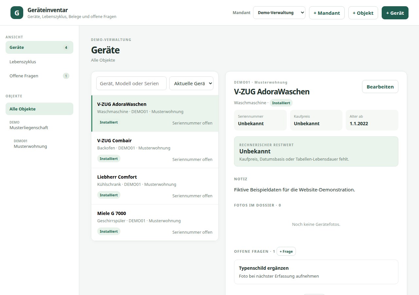This screenshot has width=419, height=295.
Task: Open the Mandant dropdown showing Demo-Verwaltung
Action: click(x=279, y=13)
